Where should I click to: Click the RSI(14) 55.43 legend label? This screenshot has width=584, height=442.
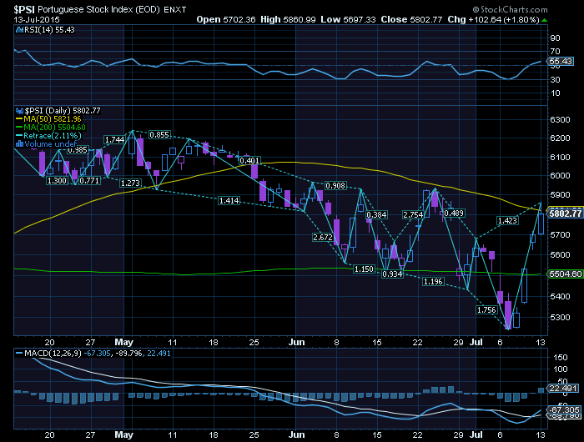[x=49, y=30]
